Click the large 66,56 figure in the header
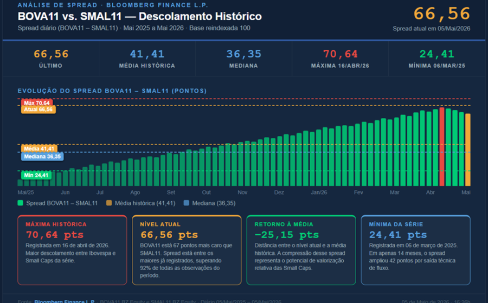Screen dimensions: 488x303 [x=441, y=14]
